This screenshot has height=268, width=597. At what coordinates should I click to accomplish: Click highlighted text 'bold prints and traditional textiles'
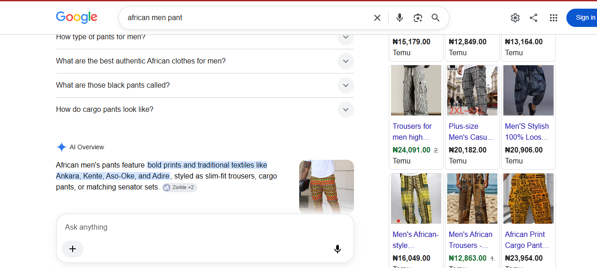coord(201,165)
